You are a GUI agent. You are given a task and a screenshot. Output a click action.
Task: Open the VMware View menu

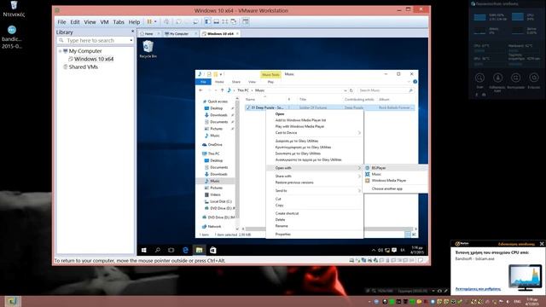click(x=90, y=22)
